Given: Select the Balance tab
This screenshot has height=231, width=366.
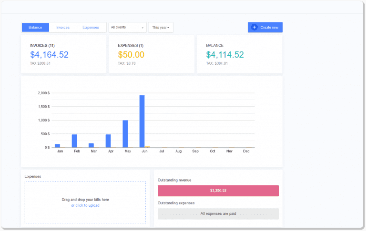Looking at the screenshot, I should pyautogui.click(x=35, y=27).
